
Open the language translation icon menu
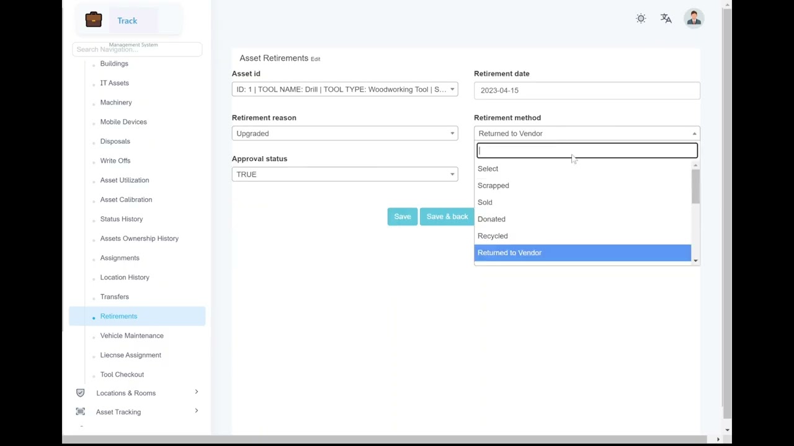point(666,19)
